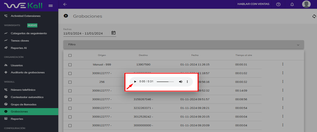Open notifications bell
This screenshot has width=317, height=132.
point(292,4)
